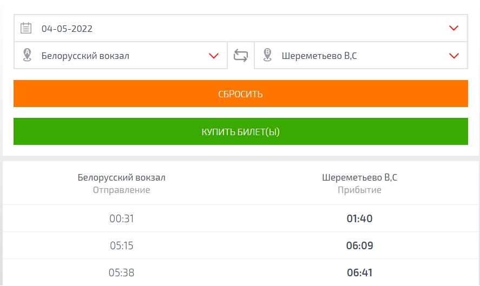The height and width of the screenshot is (286, 480).
Task: Pick the 05:38 departure time
Action: (122, 273)
